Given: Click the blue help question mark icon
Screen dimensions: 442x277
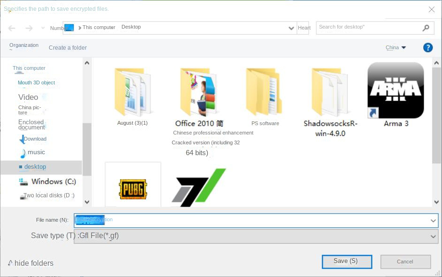Looking at the screenshot, I should [427, 47].
